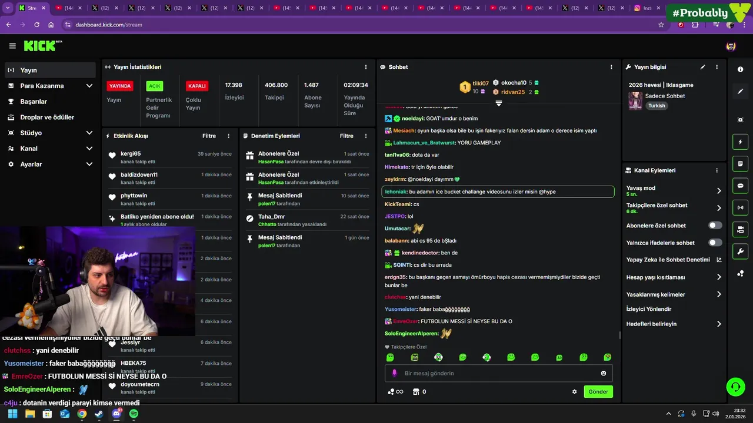Open Windows Start menu
The width and height of the screenshot is (753, 423).
pyautogui.click(x=12, y=414)
